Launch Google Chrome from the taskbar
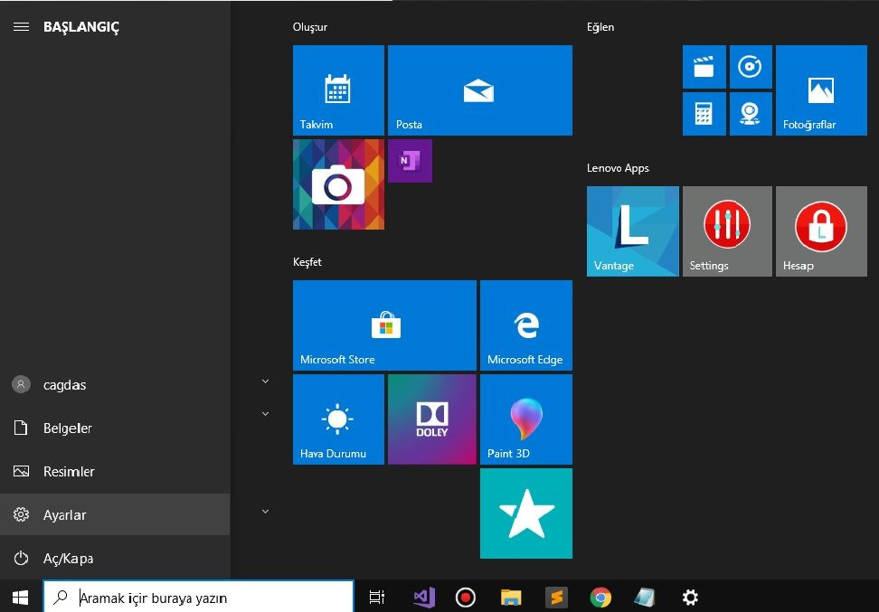Screen dimensions: 879x612 coord(600,597)
